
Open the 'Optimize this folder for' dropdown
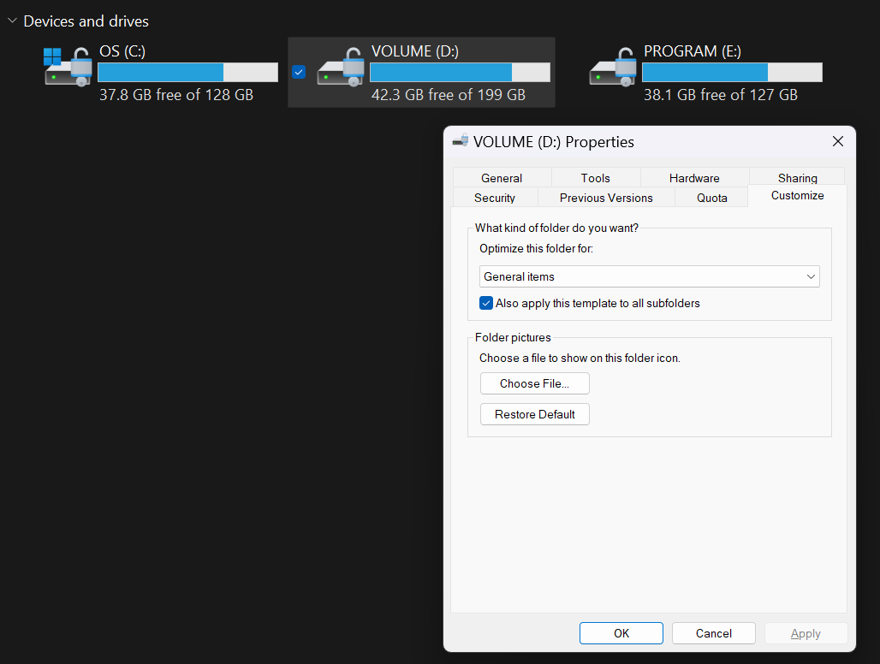pyautogui.click(x=649, y=276)
